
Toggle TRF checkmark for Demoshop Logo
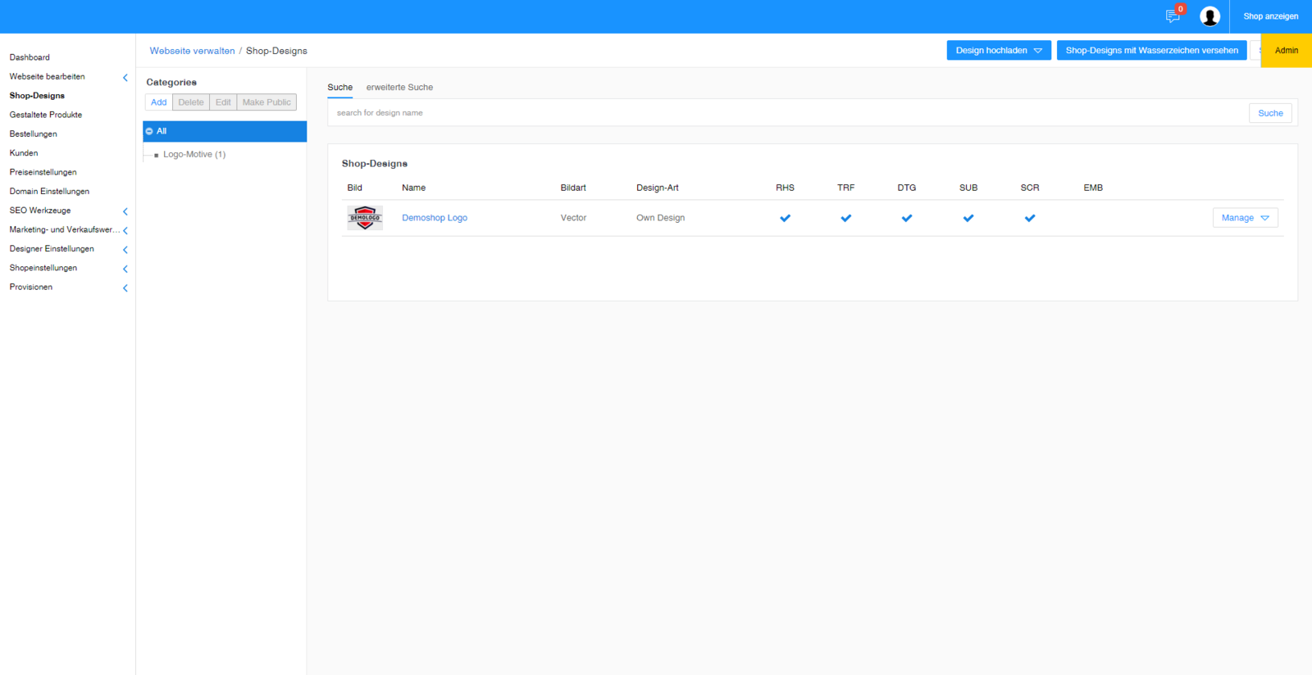pyautogui.click(x=845, y=218)
